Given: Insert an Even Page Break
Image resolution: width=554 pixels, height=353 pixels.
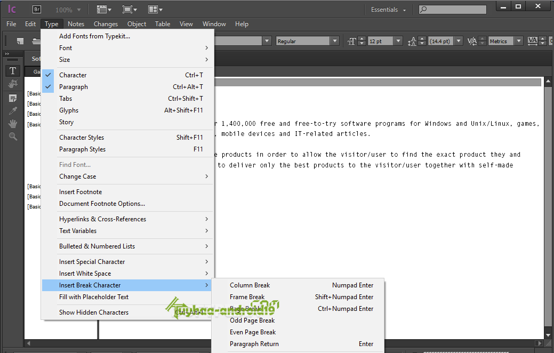Looking at the screenshot, I should click(x=298, y=332).
